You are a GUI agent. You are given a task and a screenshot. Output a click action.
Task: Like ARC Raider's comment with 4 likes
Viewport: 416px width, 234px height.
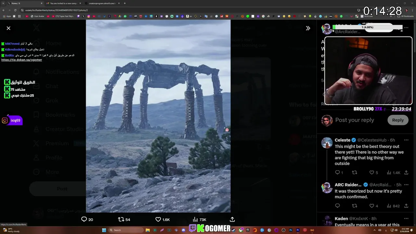[373, 206]
